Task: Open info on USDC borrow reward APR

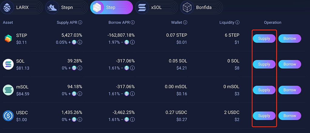Action: click(x=132, y=119)
